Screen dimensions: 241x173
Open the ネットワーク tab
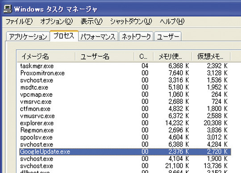tap(136, 37)
